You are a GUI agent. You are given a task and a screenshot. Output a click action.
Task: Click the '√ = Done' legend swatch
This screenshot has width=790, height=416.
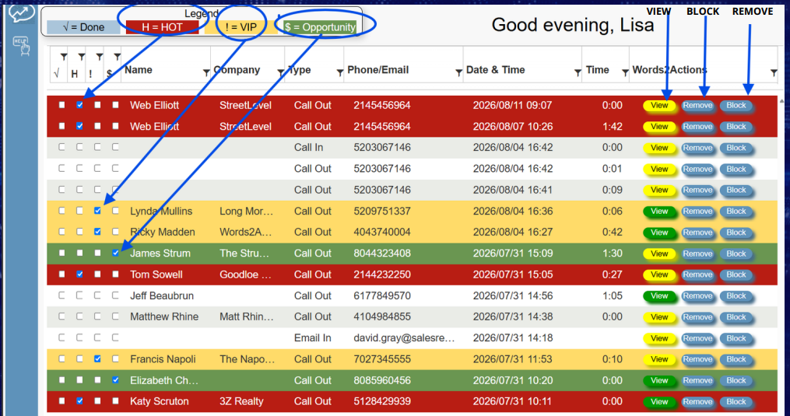pyautogui.click(x=83, y=27)
